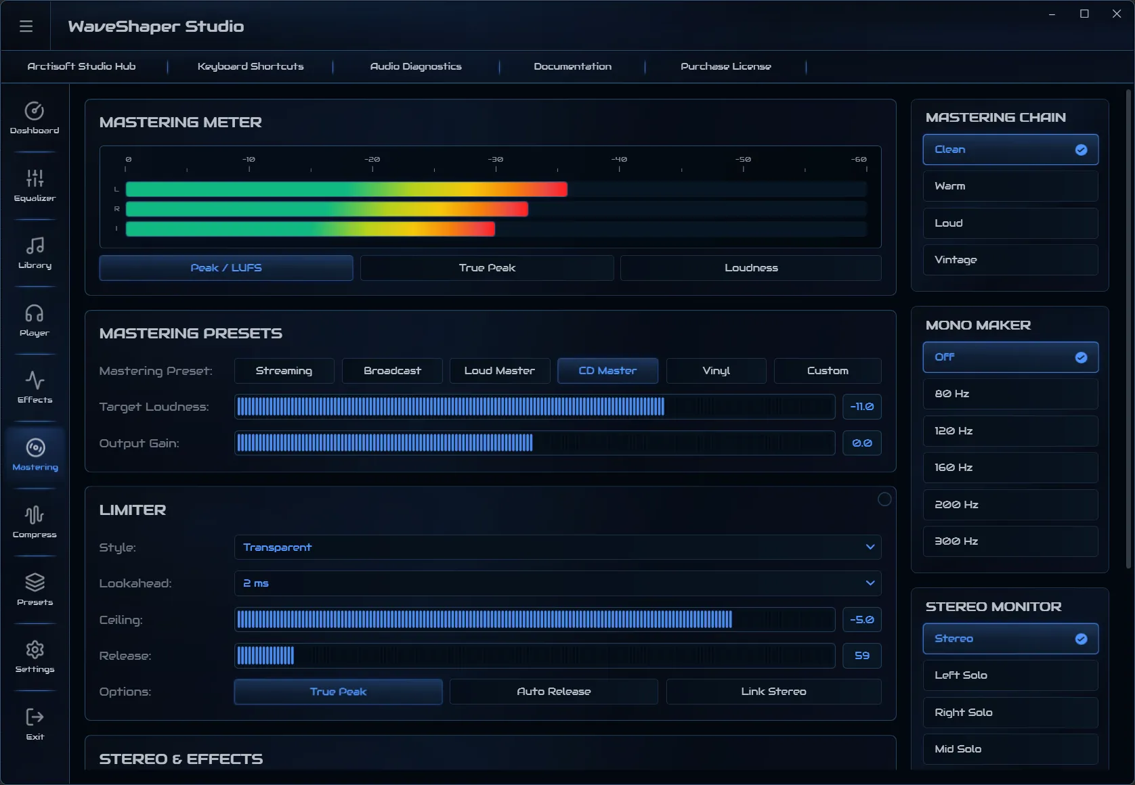This screenshot has height=785, width=1135.
Task: Click the vertical scrollbar on right
Action: tap(1129, 328)
